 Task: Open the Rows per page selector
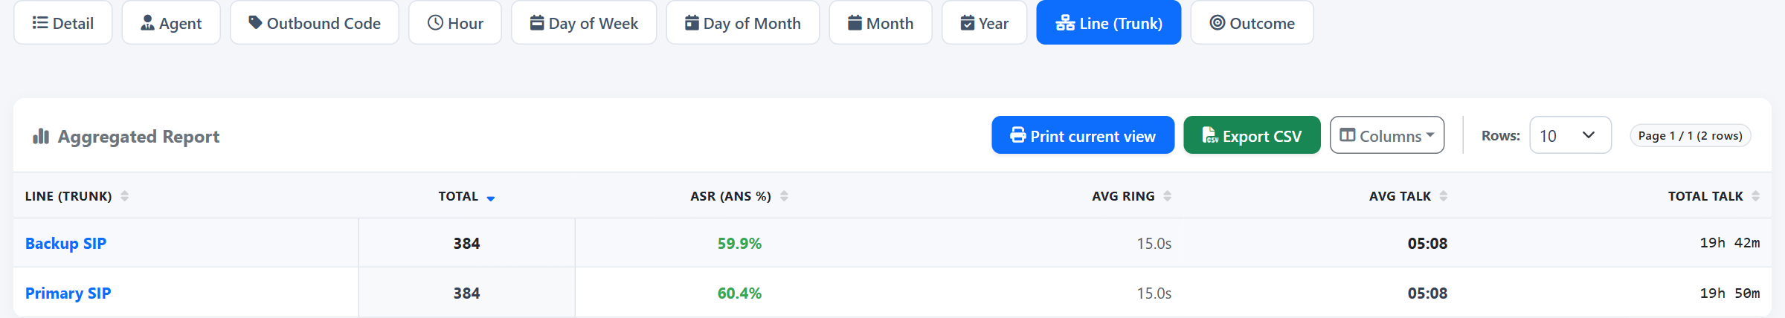(x=1571, y=135)
